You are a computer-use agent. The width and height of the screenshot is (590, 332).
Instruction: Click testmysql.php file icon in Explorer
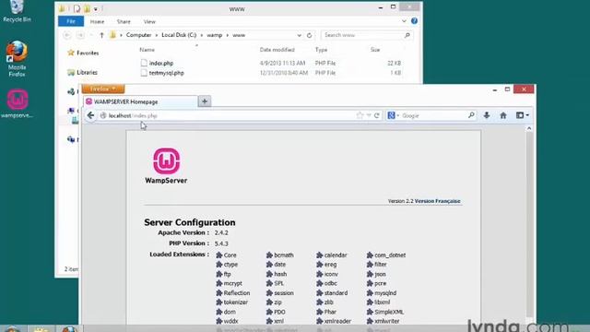144,73
